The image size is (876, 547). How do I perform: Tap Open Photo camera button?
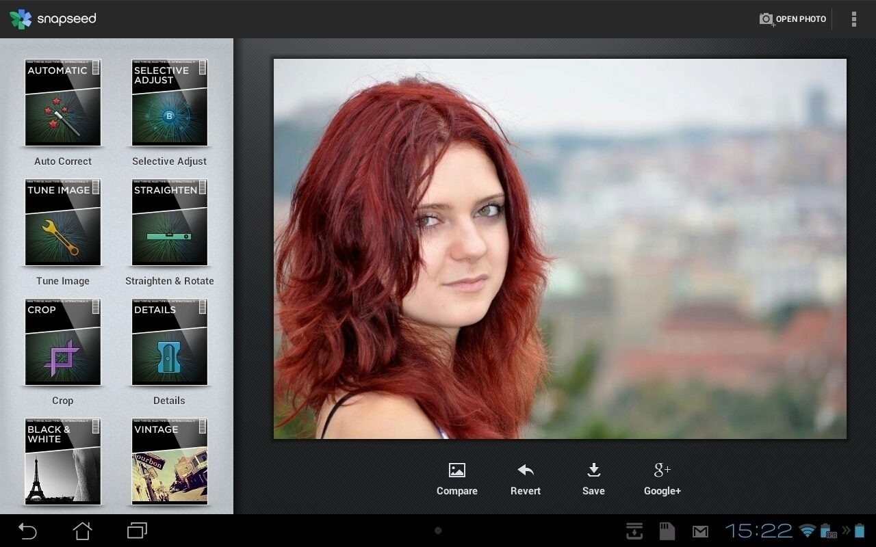(x=793, y=19)
